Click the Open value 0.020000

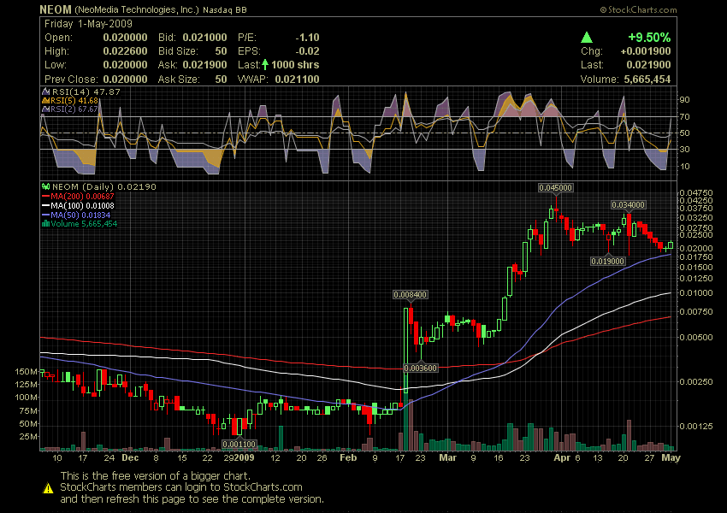[x=125, y=38]
